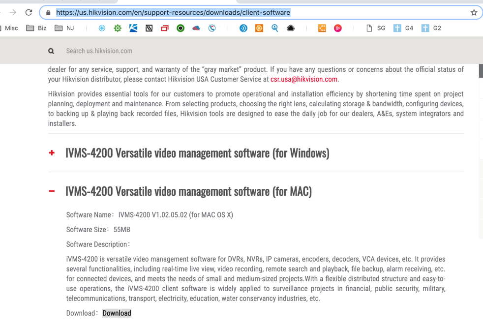
Task: Open the blue sound-wave circle bookmark
Action: pos(243,29)
